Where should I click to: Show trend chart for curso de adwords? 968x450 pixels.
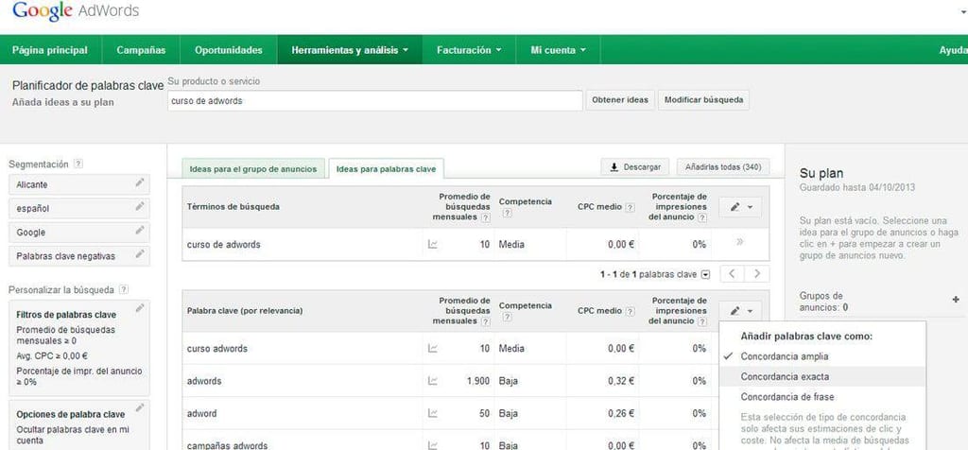coord(433,245)
